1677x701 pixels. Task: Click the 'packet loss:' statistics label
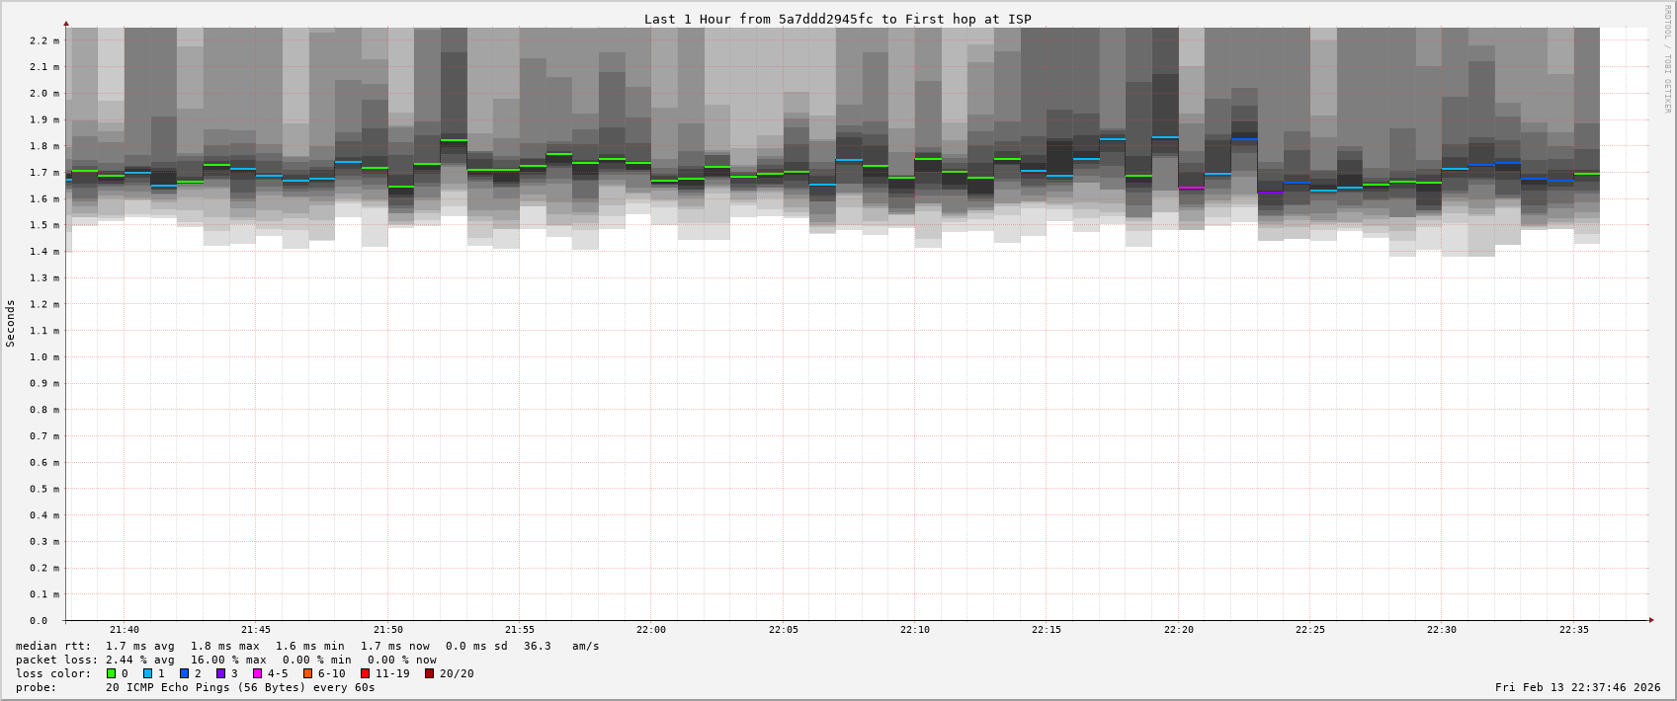57,660
